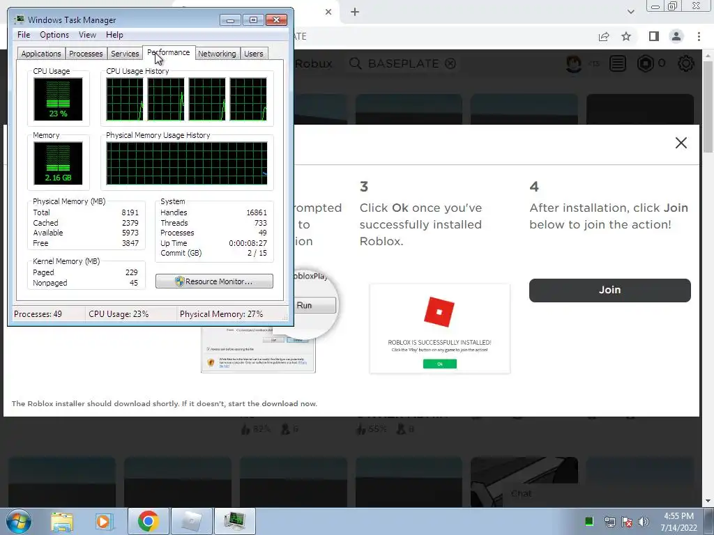The image size is (714, 535).
Task: Open the Help menu in Task Manager
Action: coord(114,35)
